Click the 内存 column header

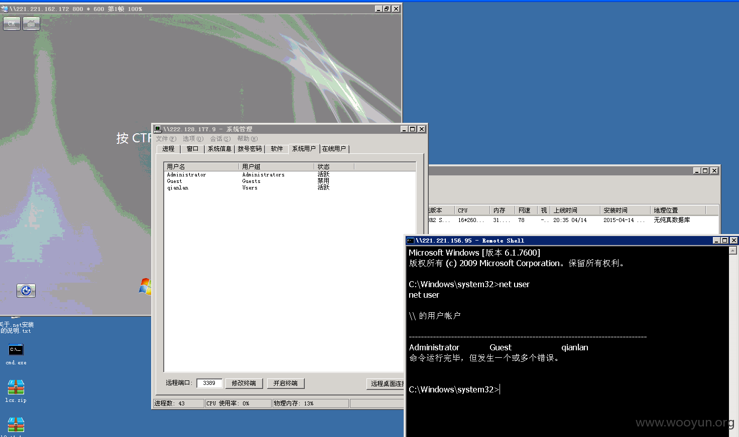pyautogui.click(x=502, y=210)
